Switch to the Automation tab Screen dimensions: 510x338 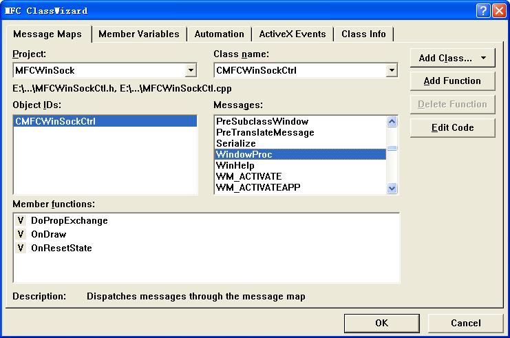click(220, 34)
